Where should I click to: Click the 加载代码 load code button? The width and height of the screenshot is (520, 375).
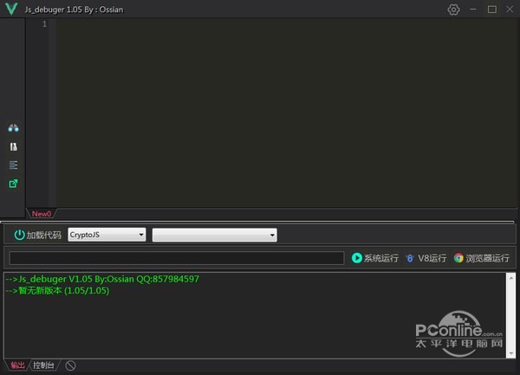pyautogui.click(x=37, y=235)
